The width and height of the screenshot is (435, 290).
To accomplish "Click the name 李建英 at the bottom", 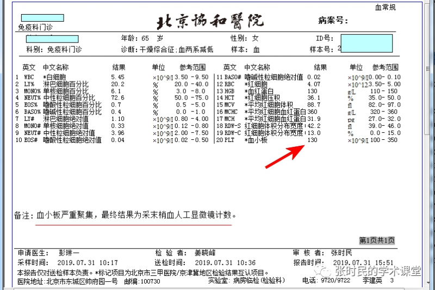I will click(x=372, y=281).
